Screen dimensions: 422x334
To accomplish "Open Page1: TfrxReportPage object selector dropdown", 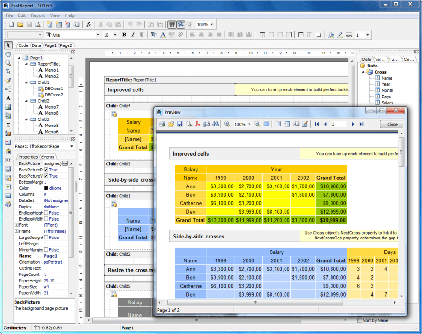I will (72, 146).
